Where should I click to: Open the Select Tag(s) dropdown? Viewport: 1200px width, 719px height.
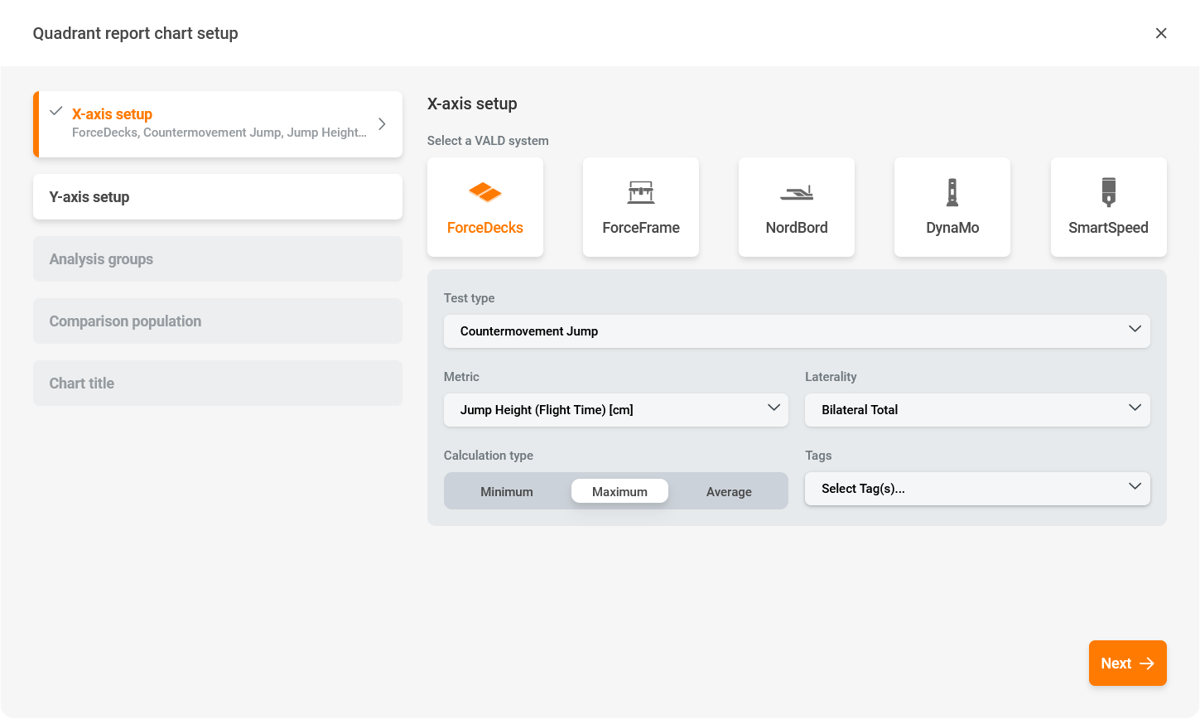click(977, 488)
